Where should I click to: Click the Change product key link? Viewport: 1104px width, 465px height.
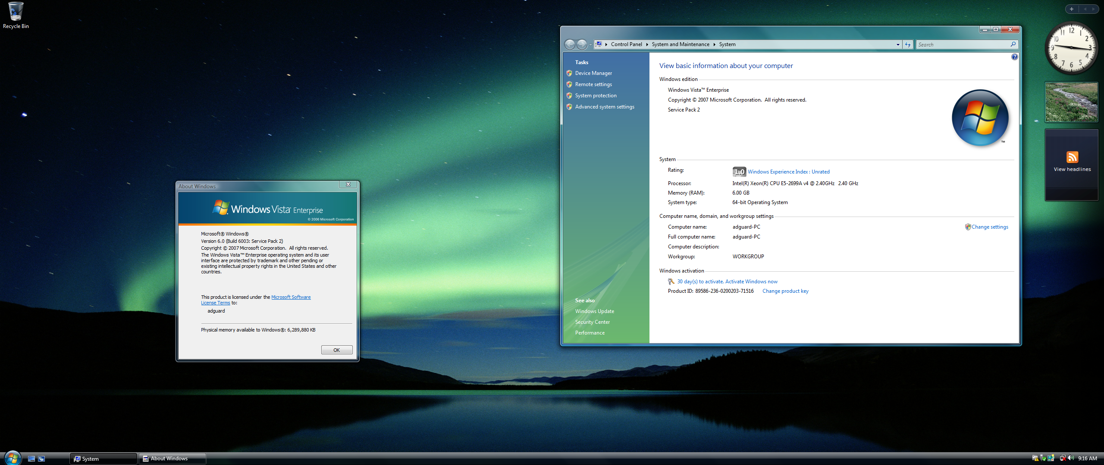point(785,291)
